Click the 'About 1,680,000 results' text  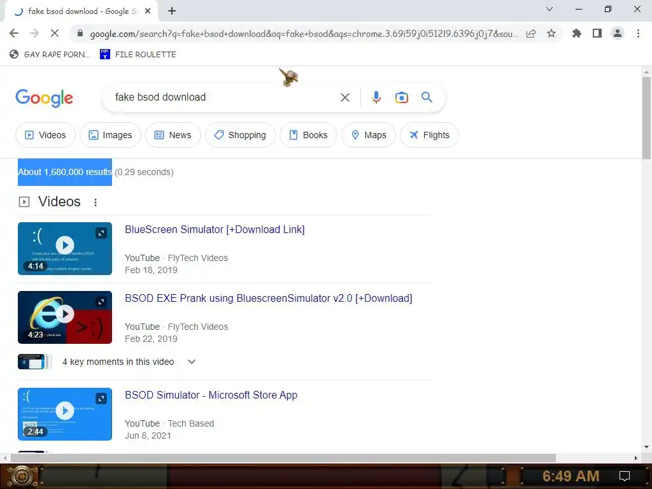[65, 172]
